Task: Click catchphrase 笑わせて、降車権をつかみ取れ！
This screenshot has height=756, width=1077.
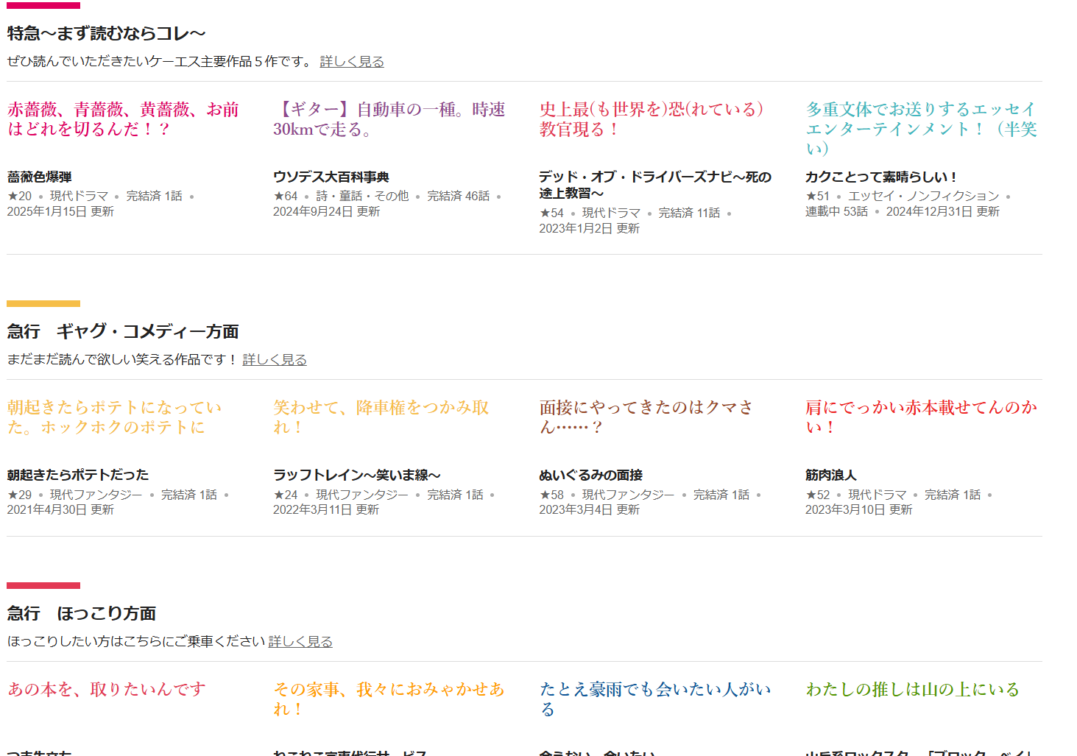Action: [381, 417]
